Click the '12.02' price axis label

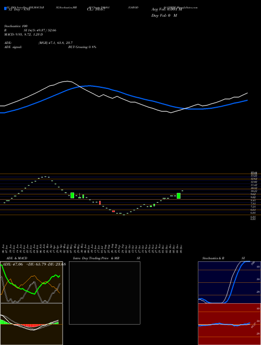pos(254,182)
